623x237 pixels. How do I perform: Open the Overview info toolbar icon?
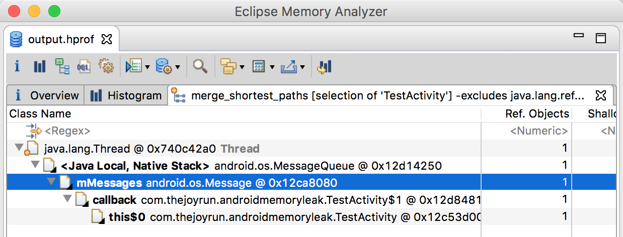click(x=17, y=66)
